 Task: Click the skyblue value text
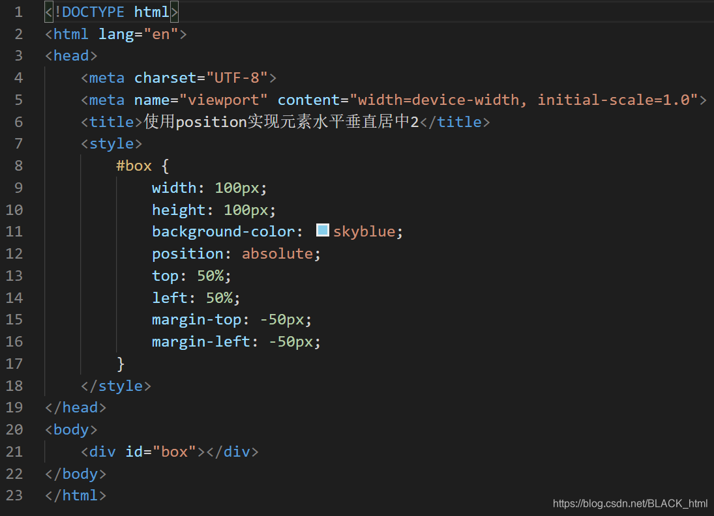point(364,231)
